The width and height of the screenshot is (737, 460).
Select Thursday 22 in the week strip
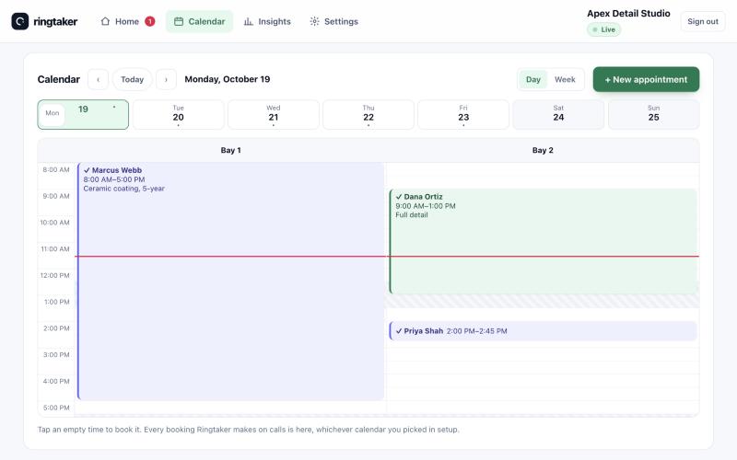[368, 114]
